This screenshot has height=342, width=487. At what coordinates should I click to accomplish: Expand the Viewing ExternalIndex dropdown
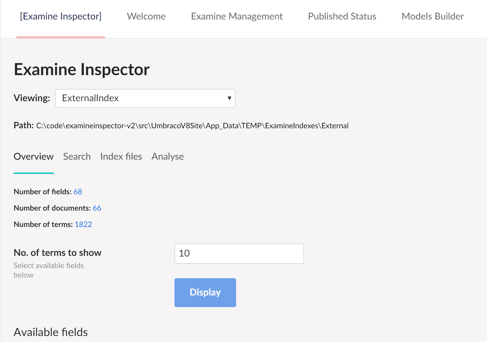145,98
